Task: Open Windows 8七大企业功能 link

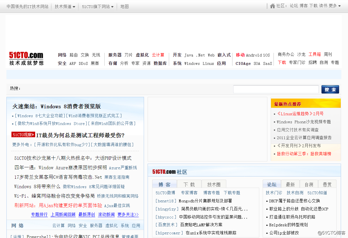Action: pyautogui.click(x=40, y=116)
